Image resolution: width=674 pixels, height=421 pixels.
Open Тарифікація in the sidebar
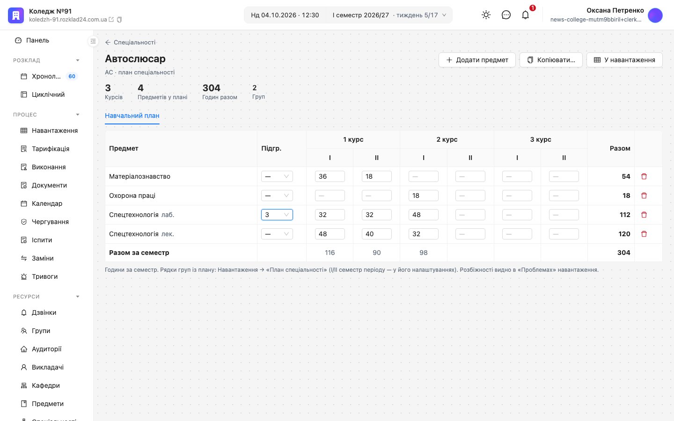pos(46,149)
